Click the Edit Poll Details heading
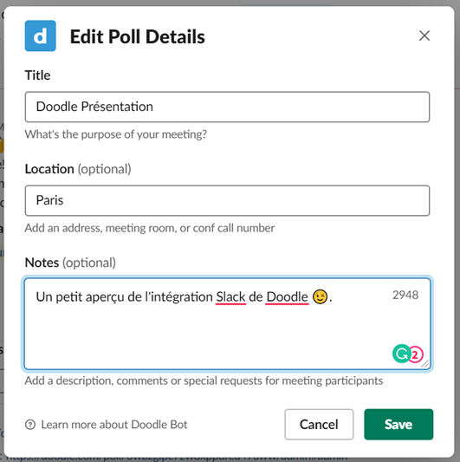 [138, 36]
